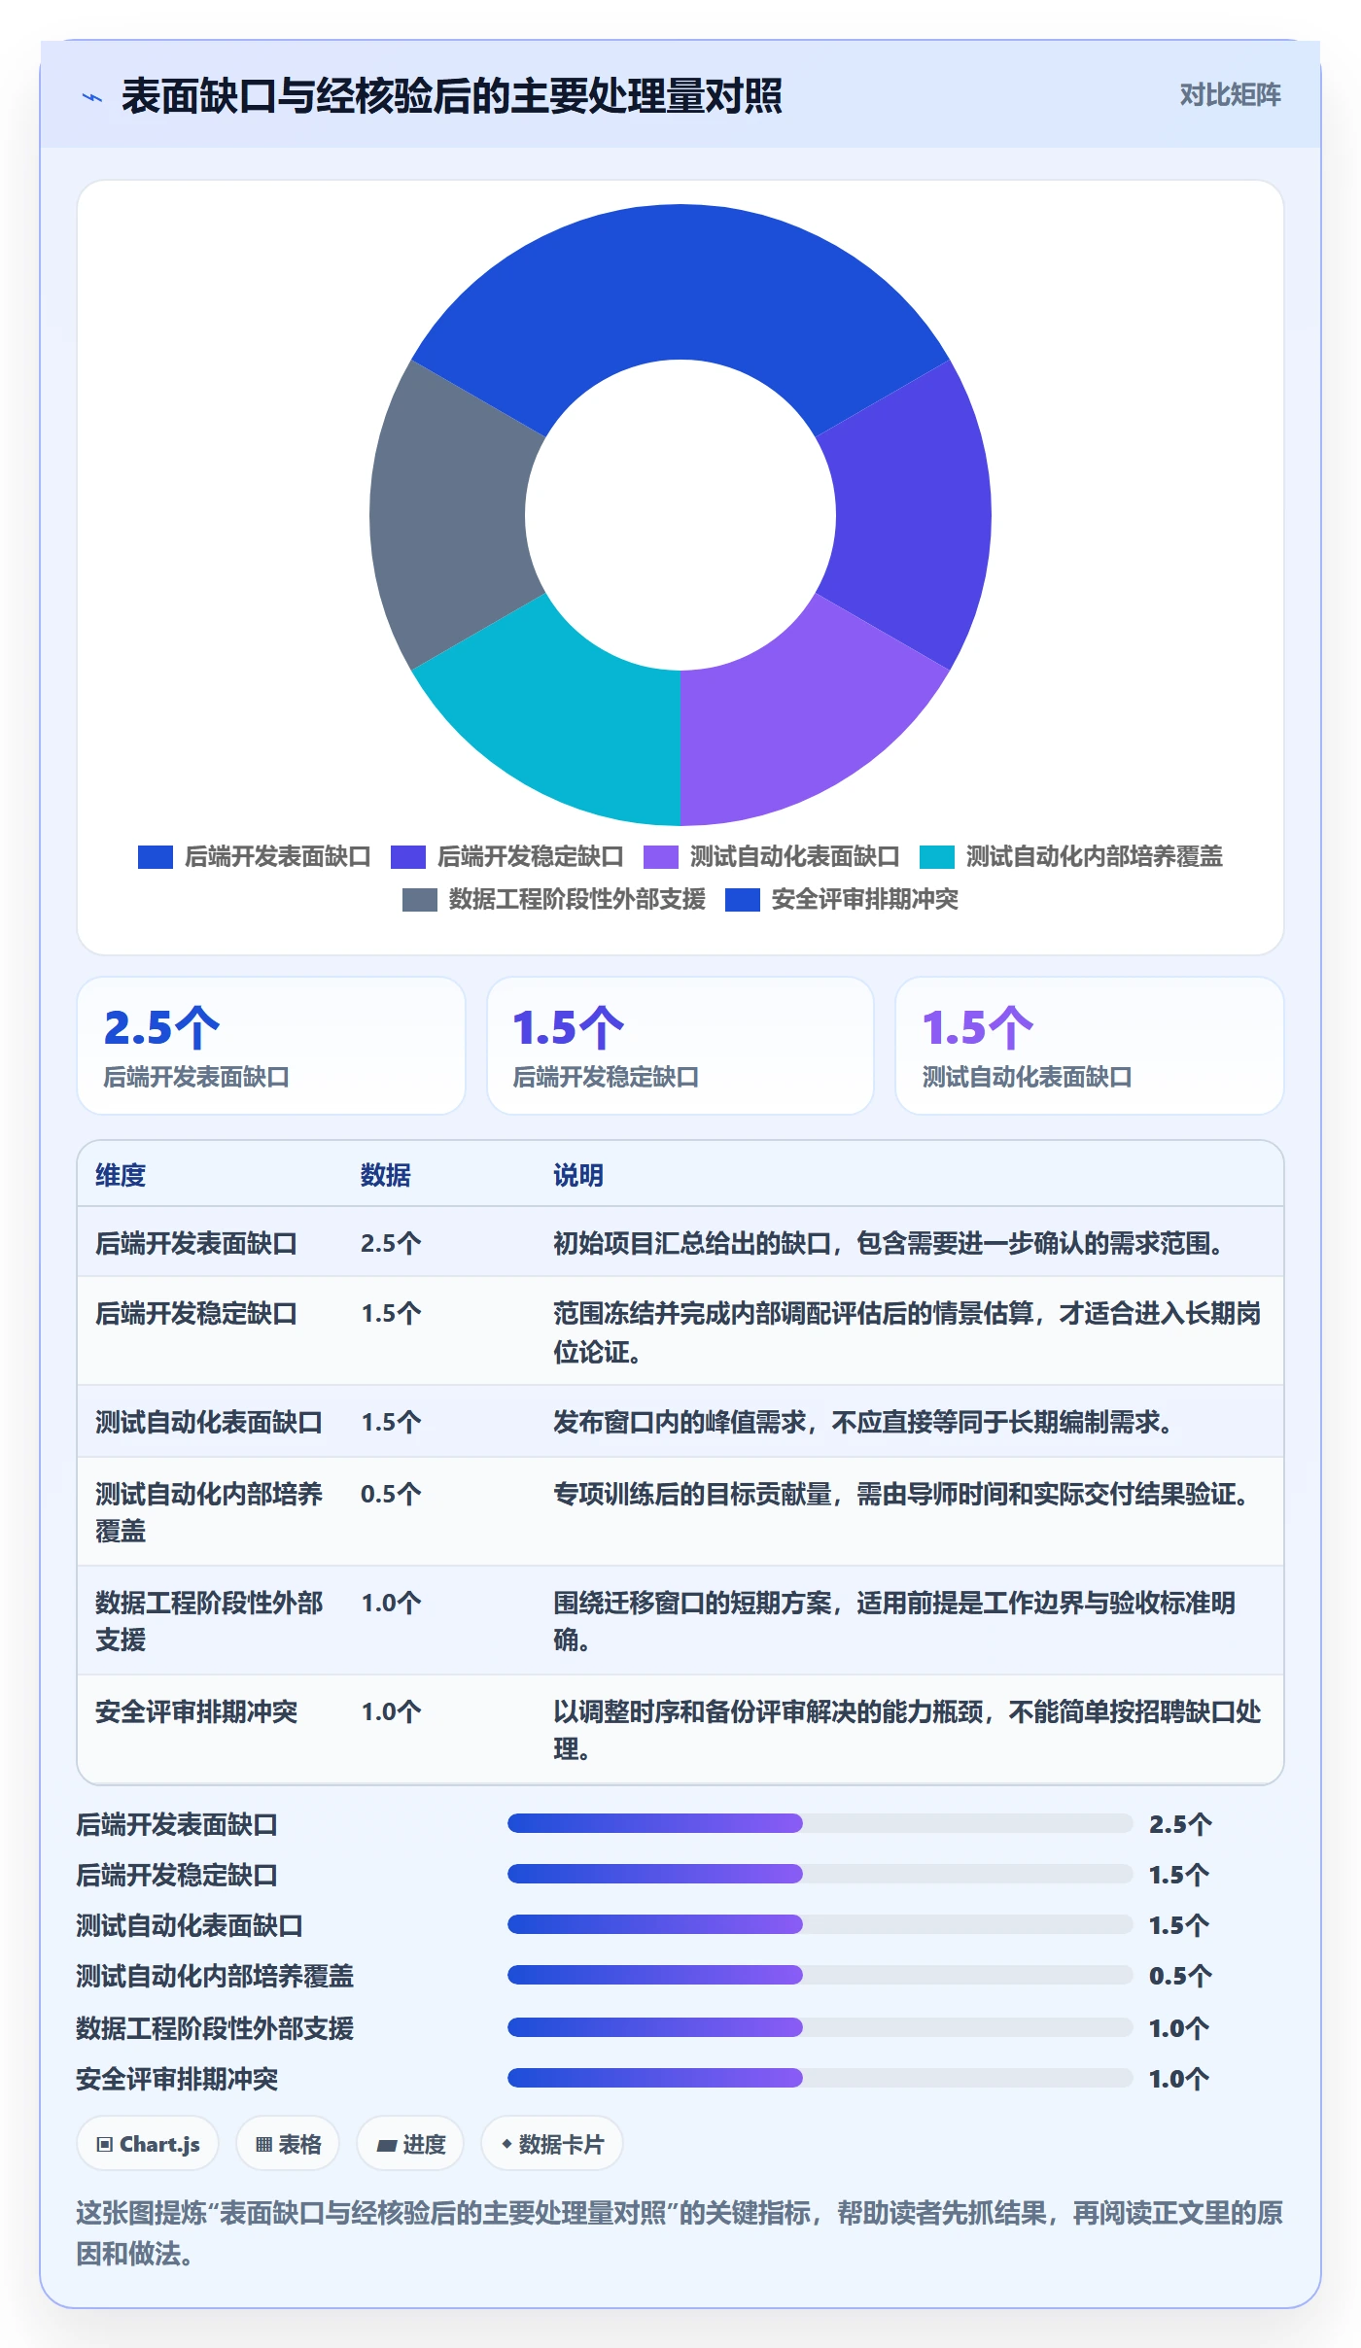Viewport: 1361px width, 2348px height.
Task: Click table cell 测试自动化表面缺口
Action: tap(209, 1422)
